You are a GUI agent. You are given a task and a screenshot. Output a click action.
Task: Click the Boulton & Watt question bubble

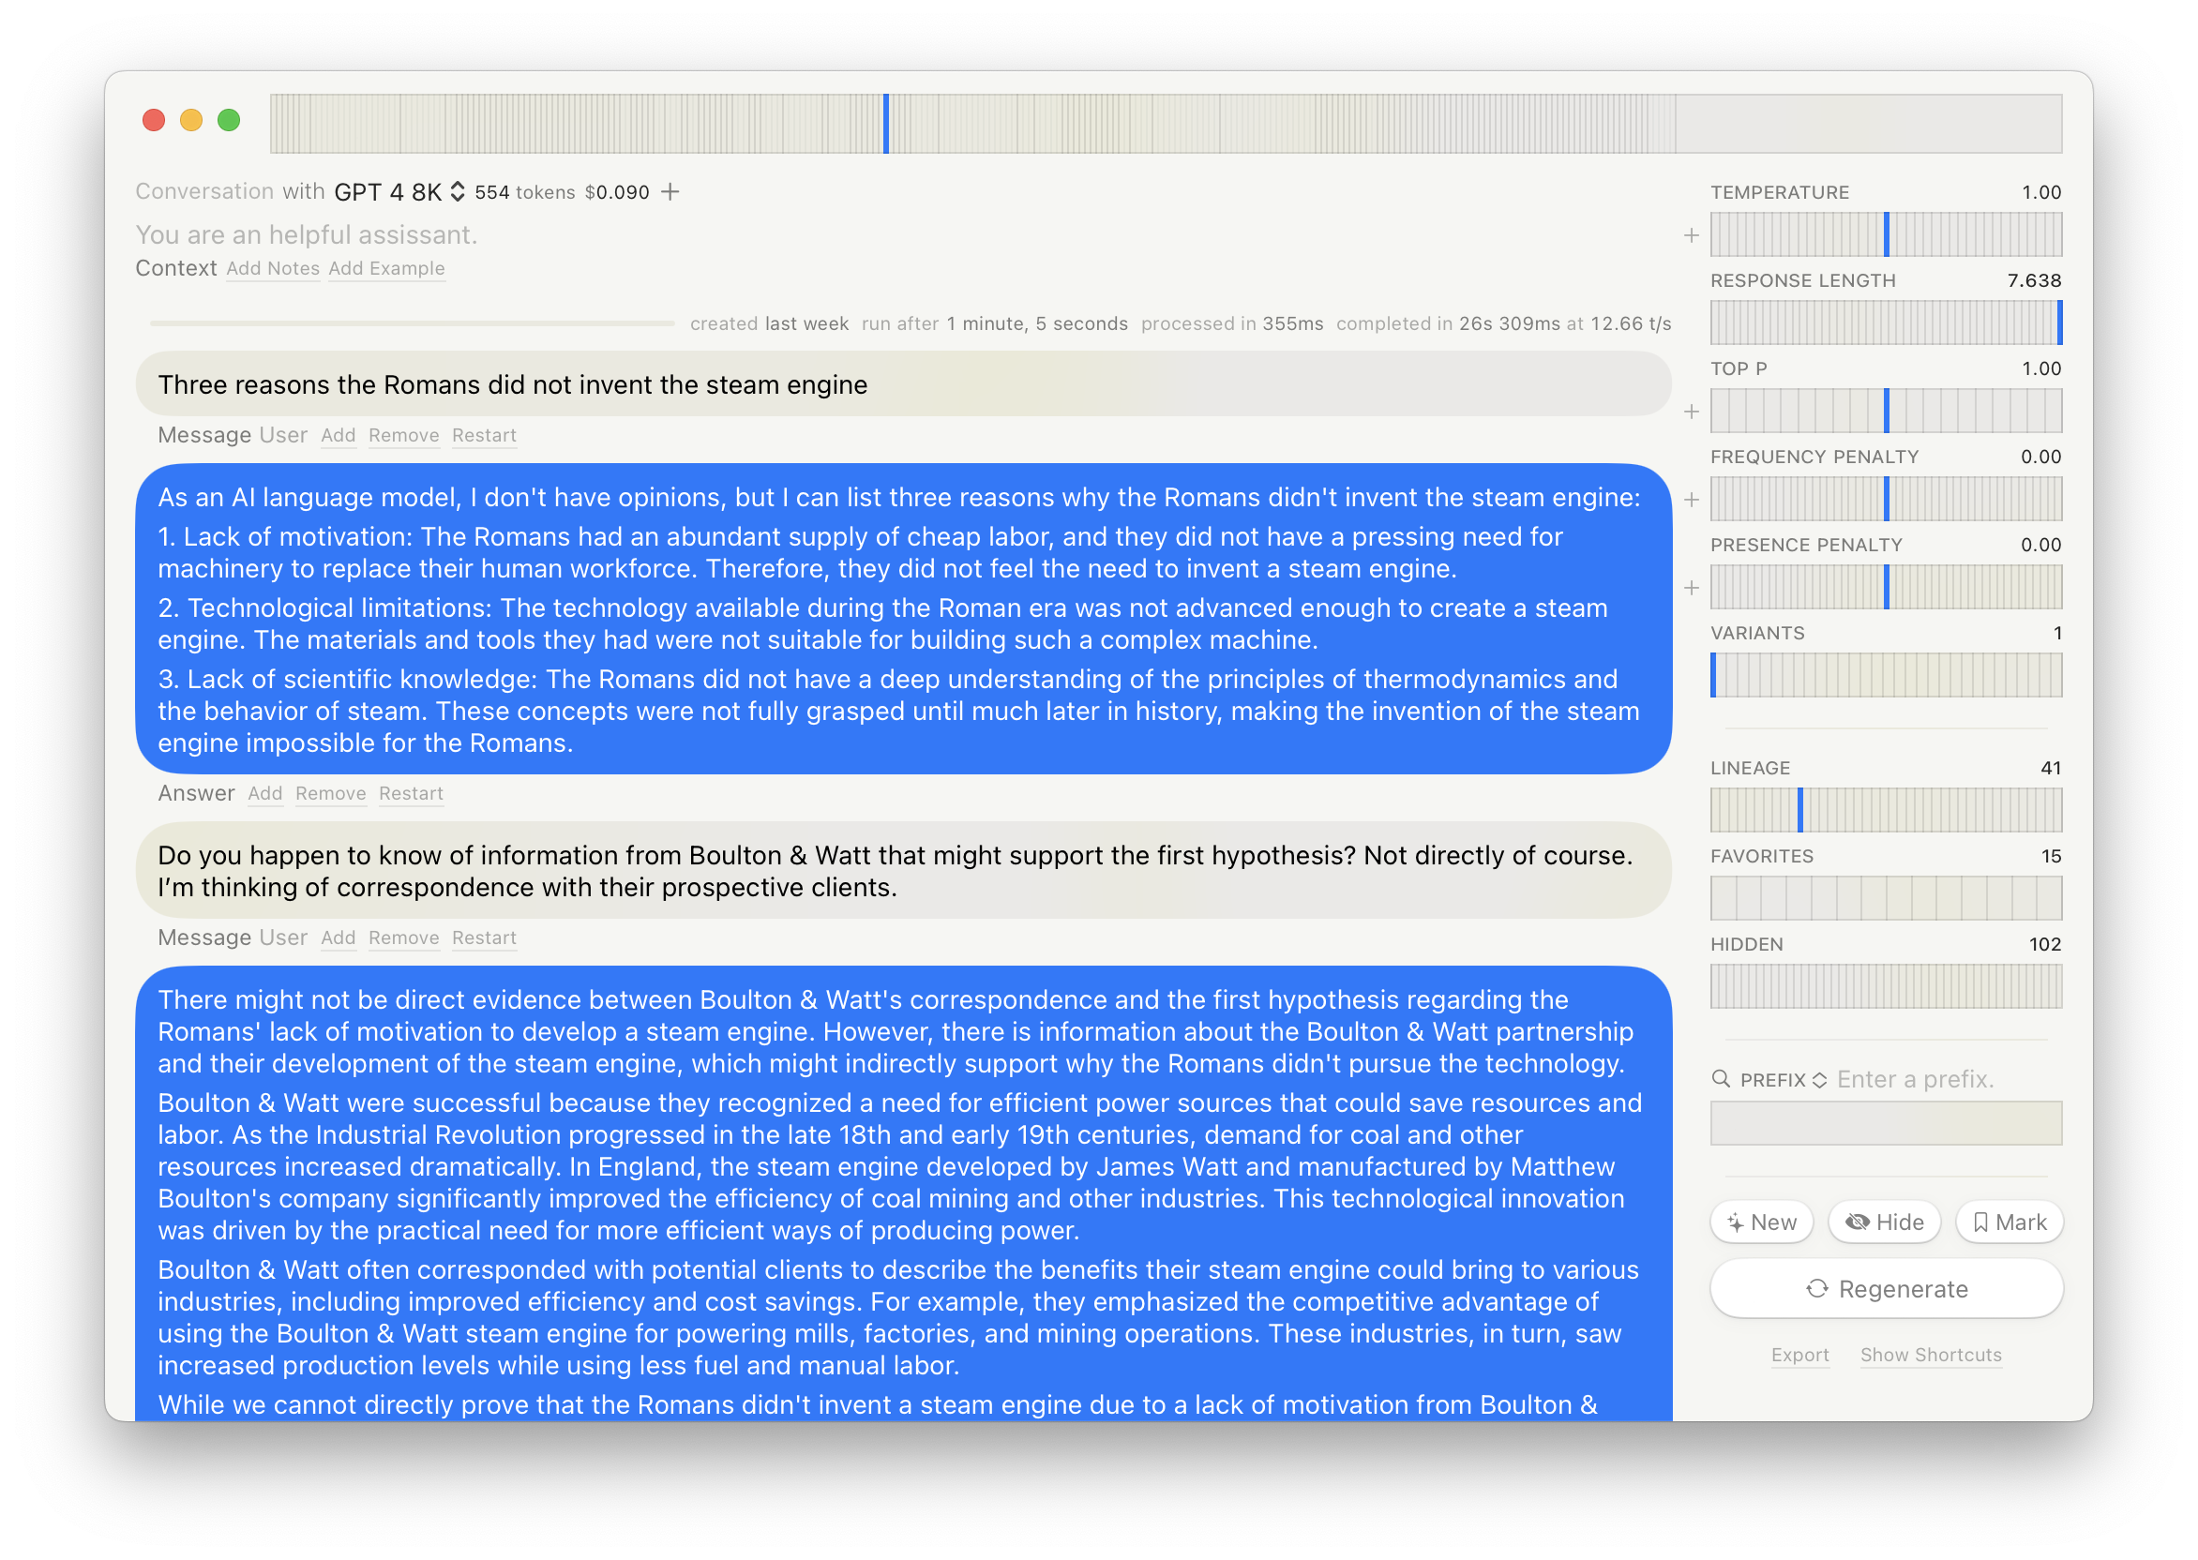(x=903, y=871)
